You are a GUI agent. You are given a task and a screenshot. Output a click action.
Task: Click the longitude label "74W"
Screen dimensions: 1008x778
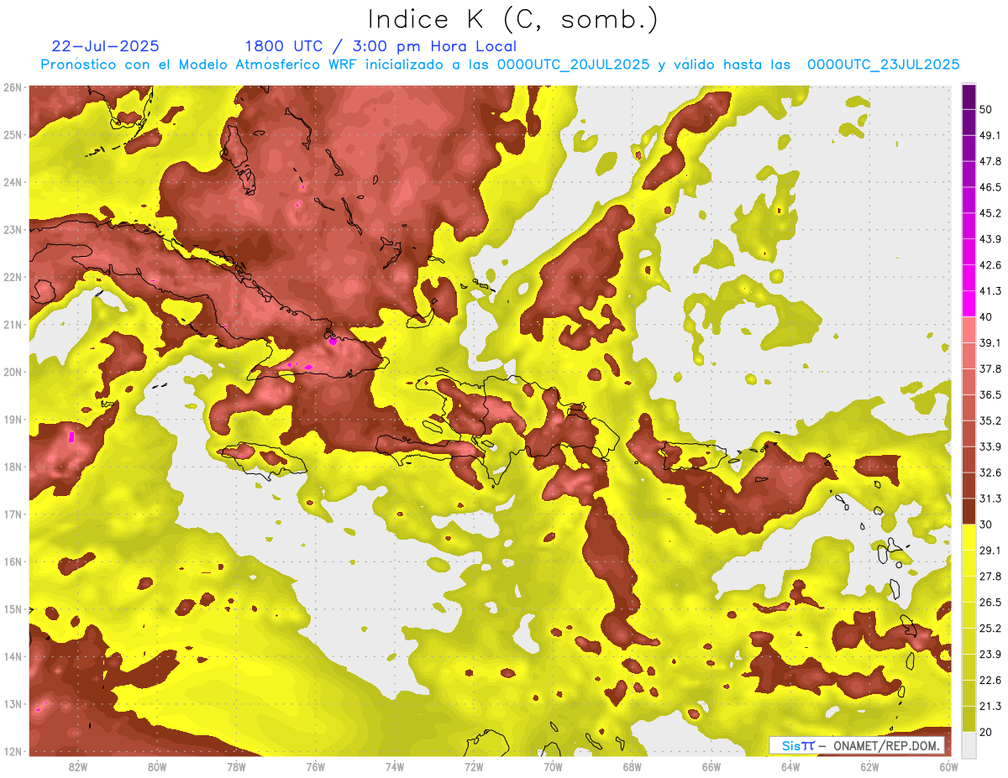[x=395, y=767]
